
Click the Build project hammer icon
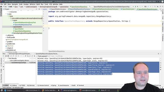coord(90,7)
